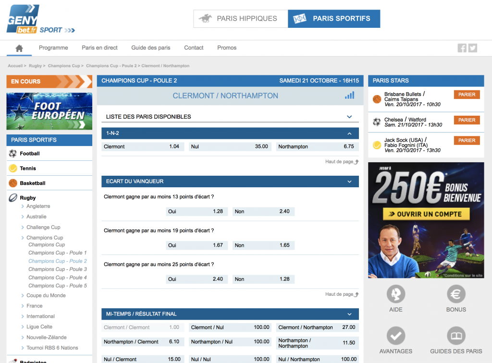Switch to PARIS HIPPIQUES tab

(241, 19)
